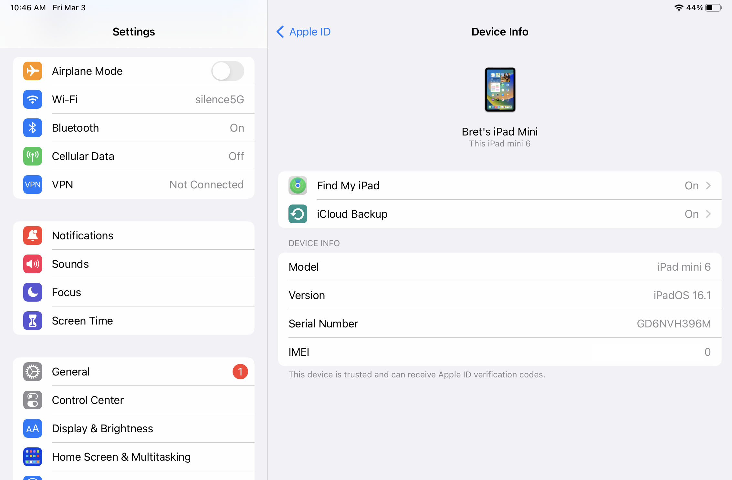Open Bluetooth settings row

coord(134,128)
